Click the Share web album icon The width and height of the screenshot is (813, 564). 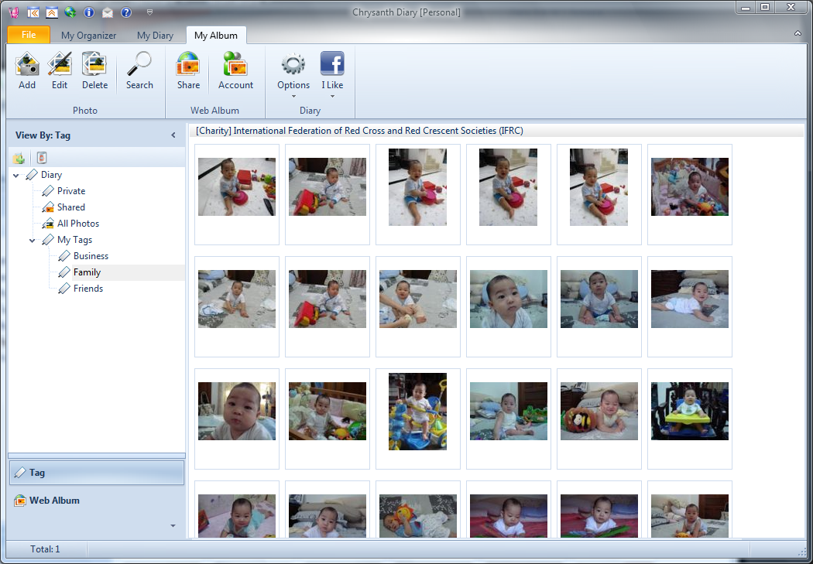tap(188, 71)
